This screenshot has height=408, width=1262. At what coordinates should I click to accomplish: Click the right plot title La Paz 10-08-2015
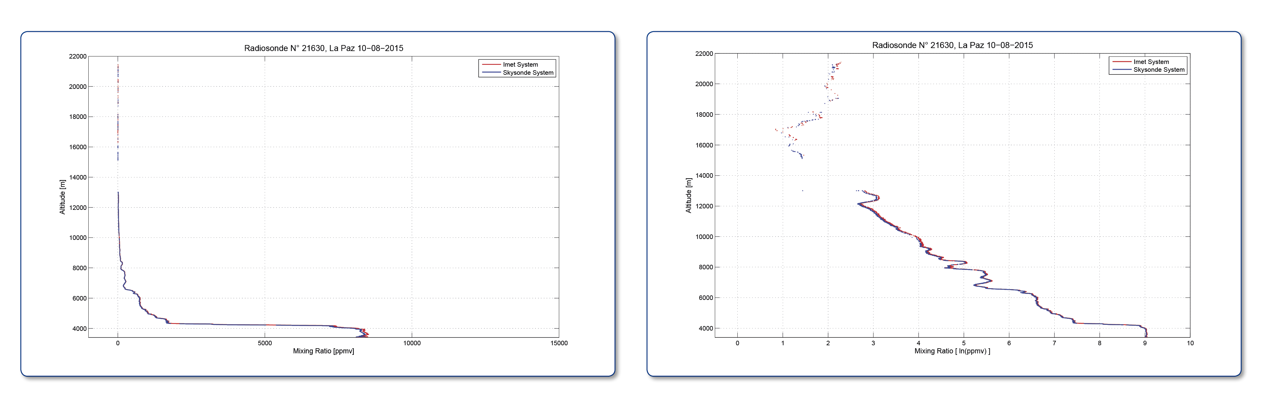pos(995,45)
